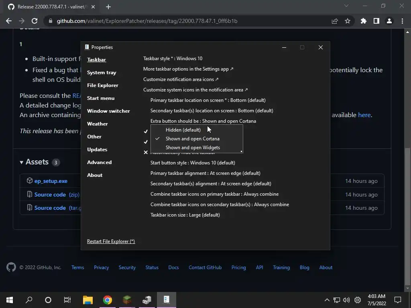Open the network tray icon

pos(337,300)
